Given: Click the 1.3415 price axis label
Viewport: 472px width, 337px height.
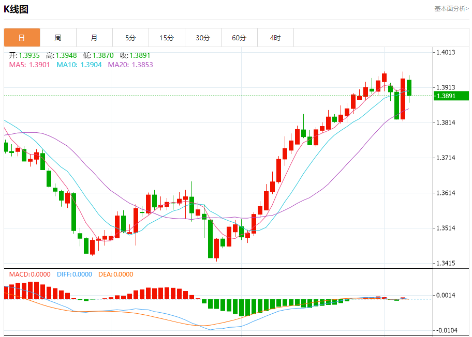Looking at the screenshot, I should [446, 264].
